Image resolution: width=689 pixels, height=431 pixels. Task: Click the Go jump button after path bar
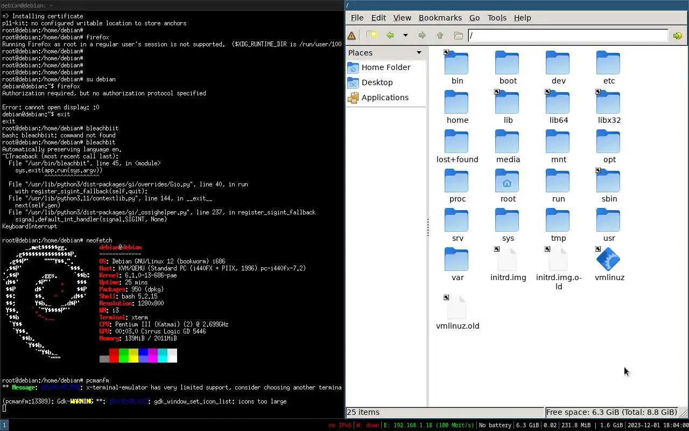coord(678,36)
